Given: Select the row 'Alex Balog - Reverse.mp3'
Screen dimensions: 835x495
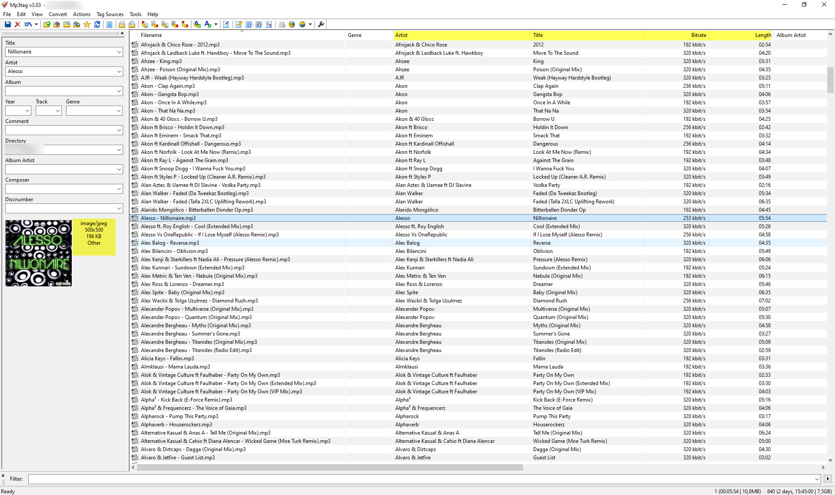Looking at the screenshot, I should (478, 243).
